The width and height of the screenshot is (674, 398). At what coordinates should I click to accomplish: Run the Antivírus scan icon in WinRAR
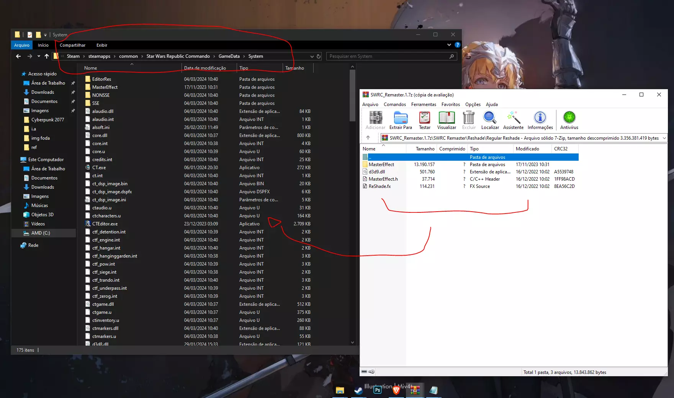(569, 121)
